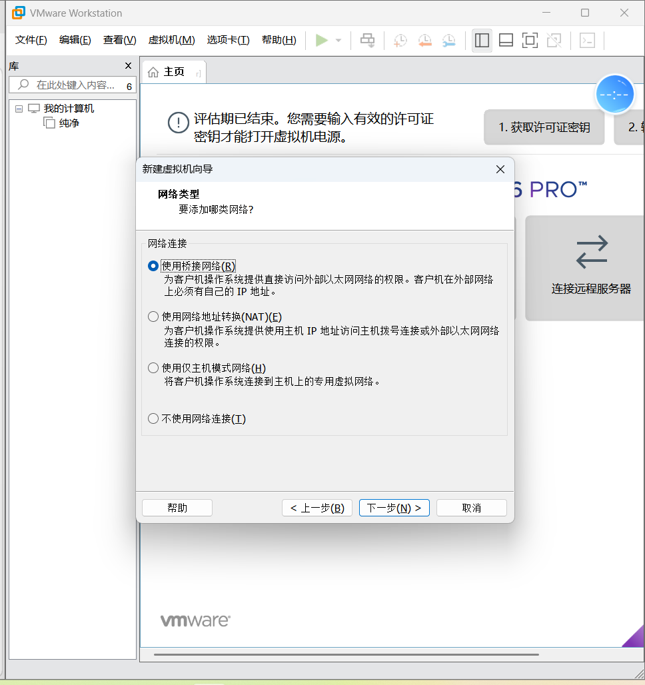645x685 pixels.
Task: Click the revert to snapshot icon
Action: point(424,40)
